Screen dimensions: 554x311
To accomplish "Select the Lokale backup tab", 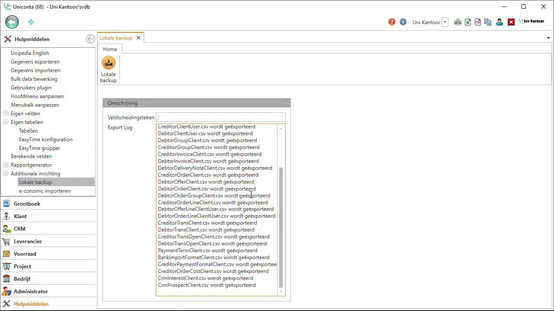I will pos(116,38).
